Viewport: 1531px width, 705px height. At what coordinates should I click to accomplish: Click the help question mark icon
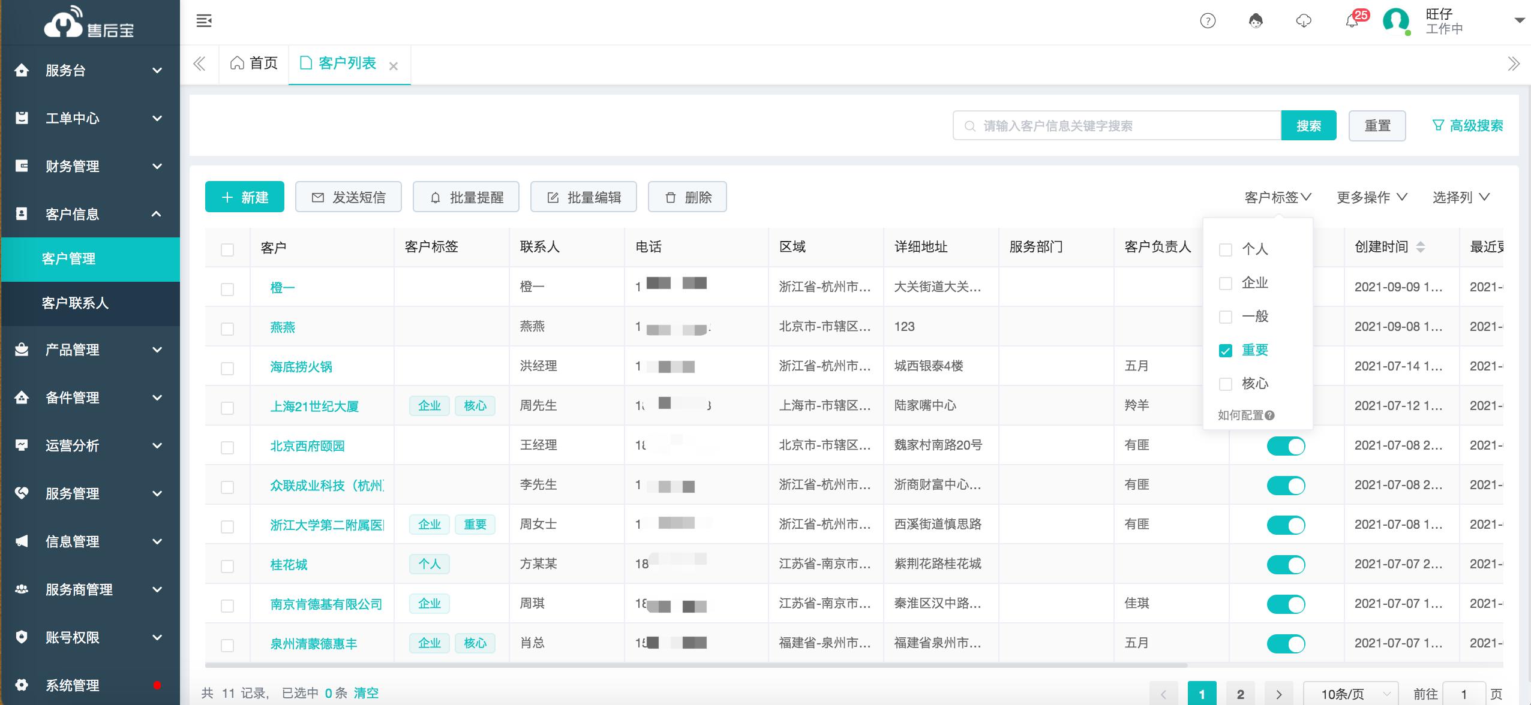tap(1208, 22)
